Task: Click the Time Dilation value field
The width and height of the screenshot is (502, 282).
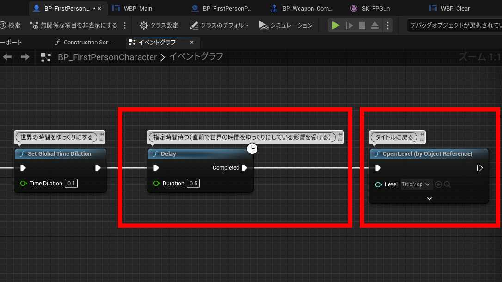Action: (71, 184)
